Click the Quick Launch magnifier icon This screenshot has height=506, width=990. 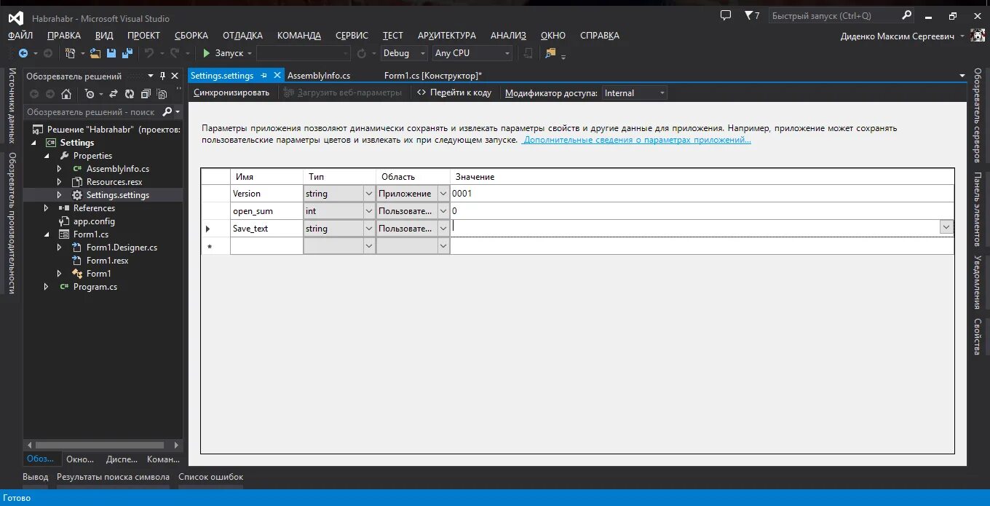click(x=906, y=15)
